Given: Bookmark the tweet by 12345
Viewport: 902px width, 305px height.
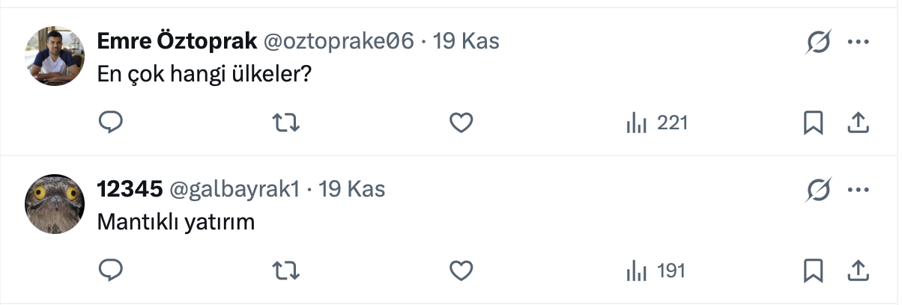Looking at the screenshot, I should [x=813, y=271].
